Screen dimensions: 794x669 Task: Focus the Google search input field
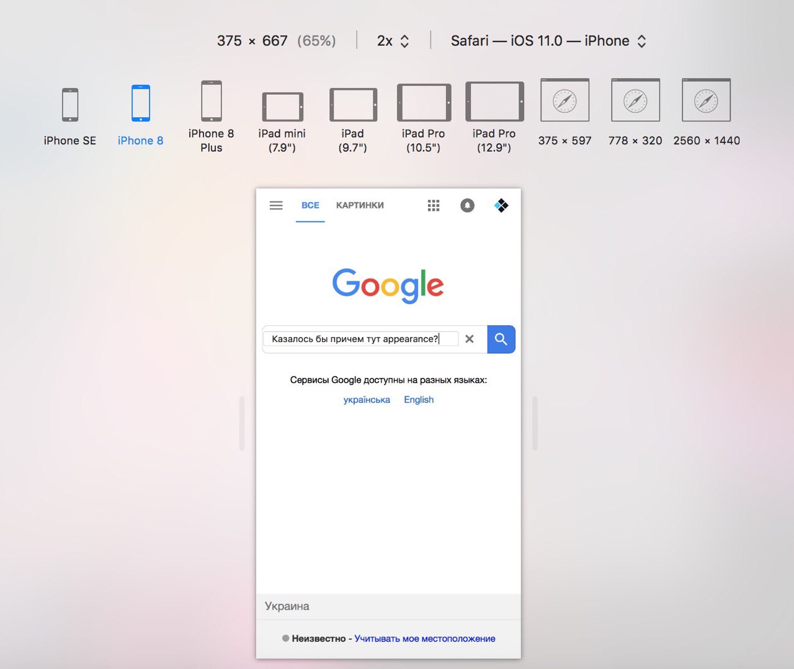[x=361, y=339]
